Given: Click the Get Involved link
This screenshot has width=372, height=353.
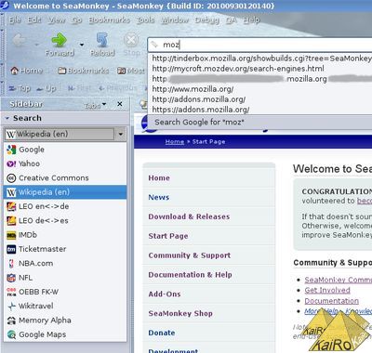Looking at the screenshot, I should click(327, 290).
